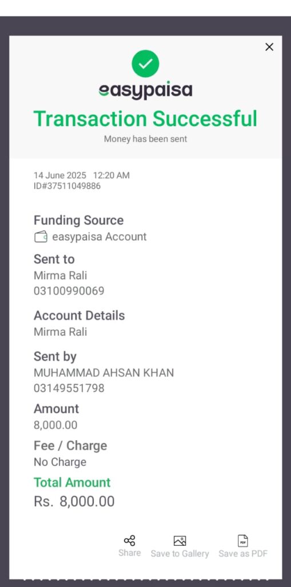Tap the Share icon
This screenshot has height=587, width=291.
tap(130, 541)
